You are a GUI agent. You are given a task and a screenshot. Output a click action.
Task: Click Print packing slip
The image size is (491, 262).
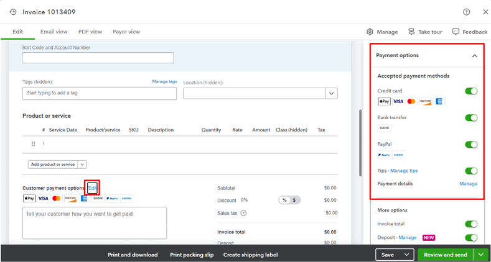coord(192,255)
